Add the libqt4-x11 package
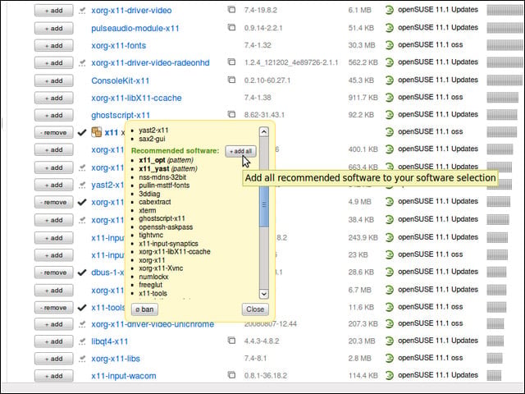 pyautogui.click(x=53, y=341)
